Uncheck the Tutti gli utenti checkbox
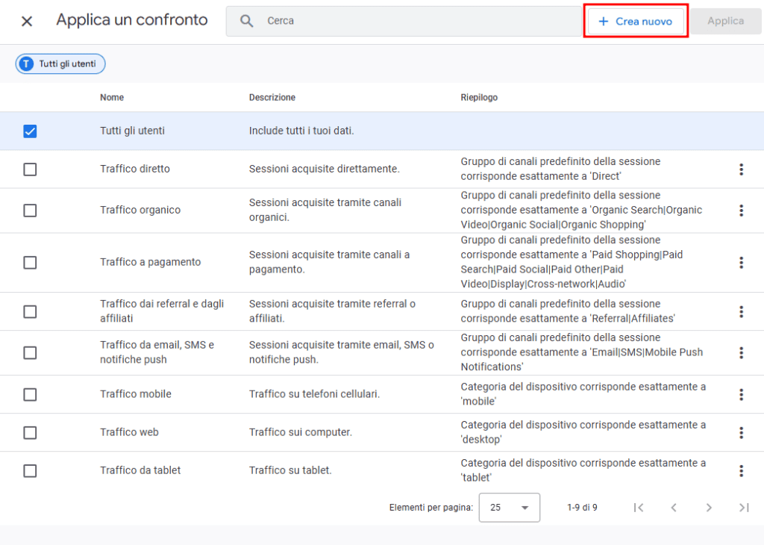The image size is (764, 545). pos(30,131)
